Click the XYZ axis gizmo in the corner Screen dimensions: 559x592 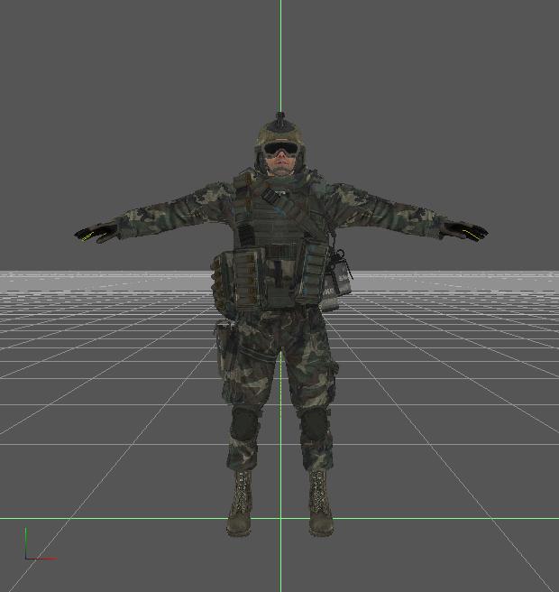[x=41, y=543]
